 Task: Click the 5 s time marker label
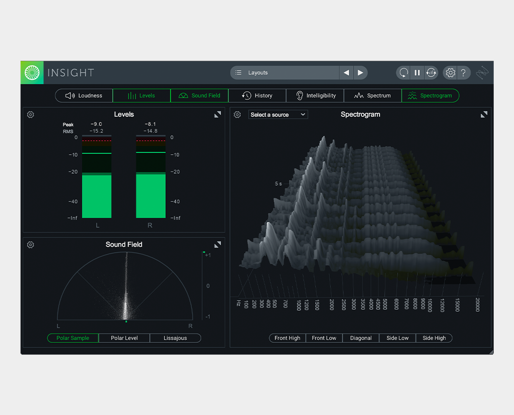coord(278,184)
